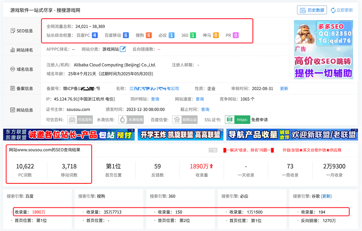Click the 反向链接数 dashes value
The image size is (362, 231).
point(159,49)
